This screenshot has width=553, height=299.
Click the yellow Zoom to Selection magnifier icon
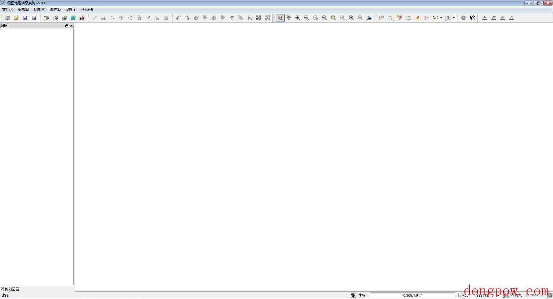[334, 18]
